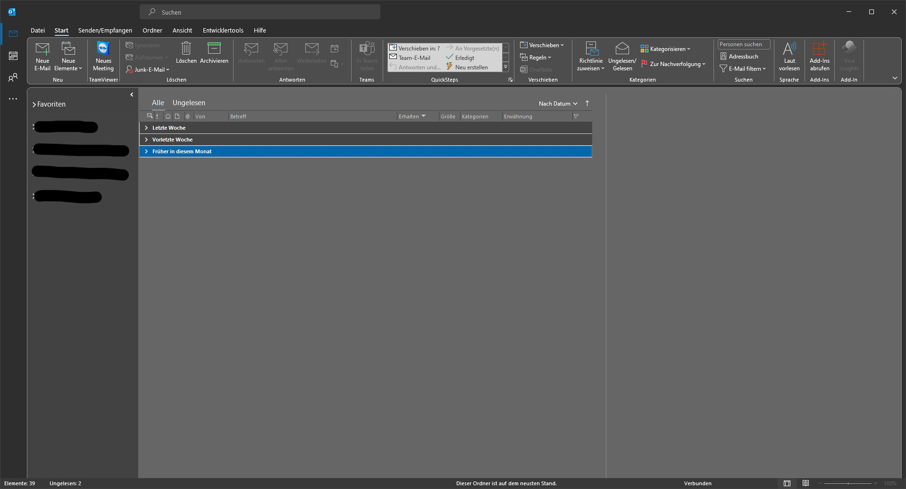Open Calendar from the left sidebar
Viewport: 906px width, 489px height.
click(13, 56)
